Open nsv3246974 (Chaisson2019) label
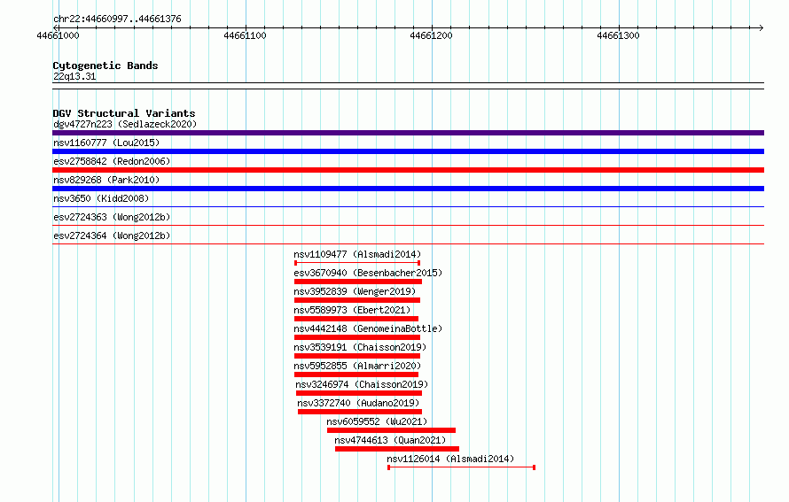This screenshot has height=502, width=789. click(x=362, y=384)
